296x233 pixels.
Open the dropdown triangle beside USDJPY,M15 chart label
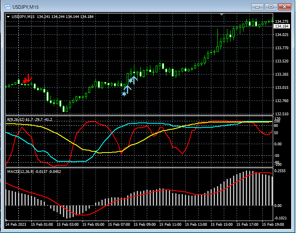8,17
